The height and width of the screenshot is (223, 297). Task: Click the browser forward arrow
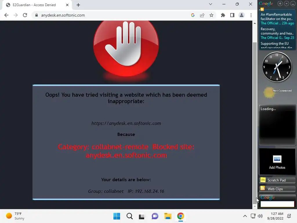point(16,15)
